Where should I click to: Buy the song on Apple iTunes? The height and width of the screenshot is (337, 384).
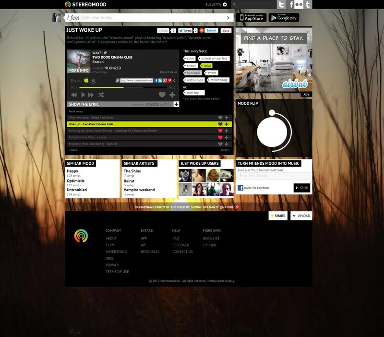86,80
